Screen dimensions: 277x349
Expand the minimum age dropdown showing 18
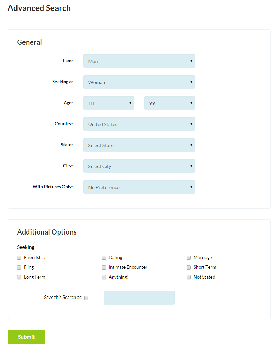(108, 103)
